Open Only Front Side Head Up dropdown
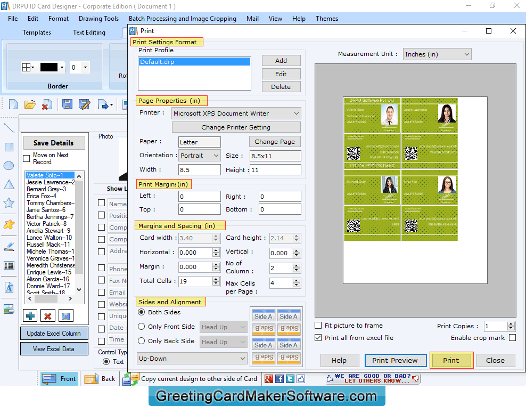This screenshot has height=406, width=526. pos(224,327)
